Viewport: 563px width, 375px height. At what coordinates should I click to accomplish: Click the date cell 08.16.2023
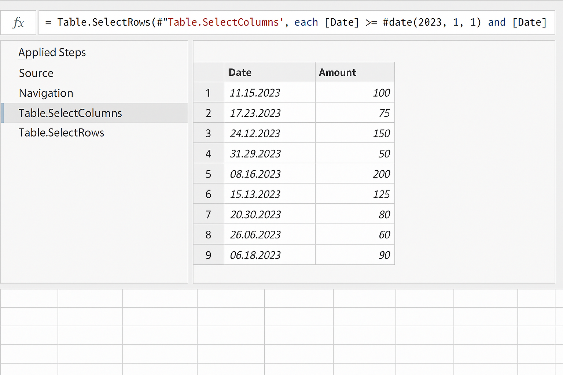(x=269, y=173)
